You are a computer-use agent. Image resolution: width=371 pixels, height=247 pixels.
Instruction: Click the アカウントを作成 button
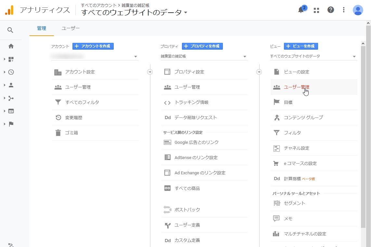93,46
